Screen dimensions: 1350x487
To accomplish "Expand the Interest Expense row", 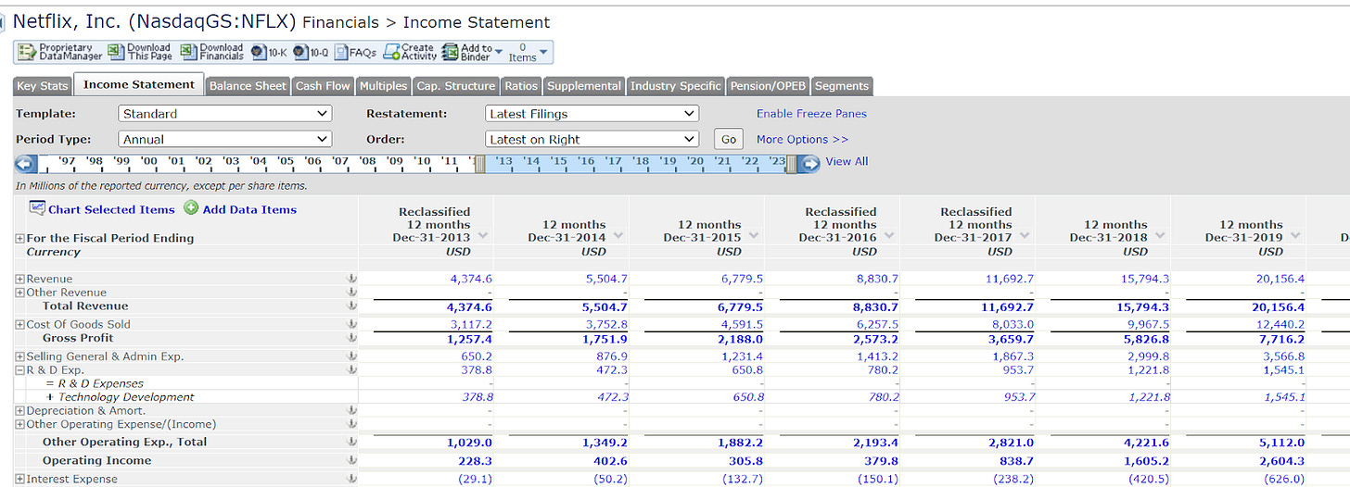I will pos(20,479).
